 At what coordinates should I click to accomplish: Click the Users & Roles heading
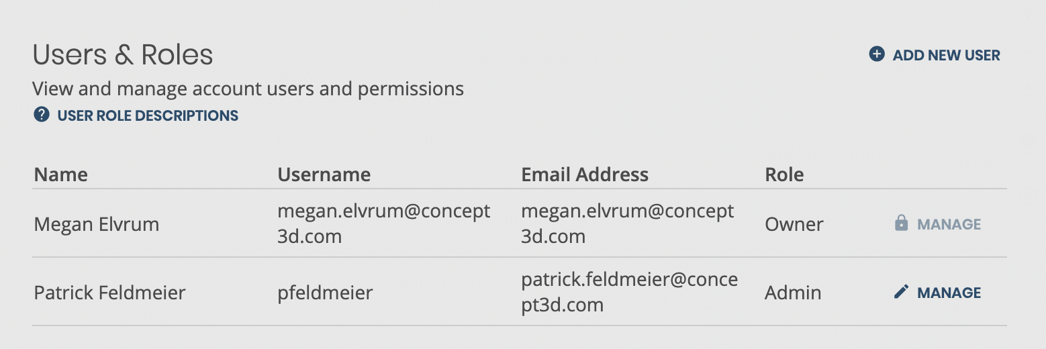[x=124, y=55]
